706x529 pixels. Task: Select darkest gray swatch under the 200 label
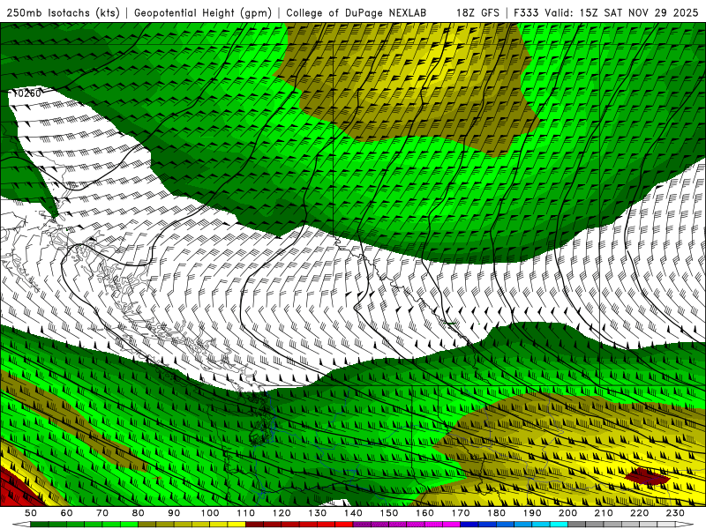(577, 525)
